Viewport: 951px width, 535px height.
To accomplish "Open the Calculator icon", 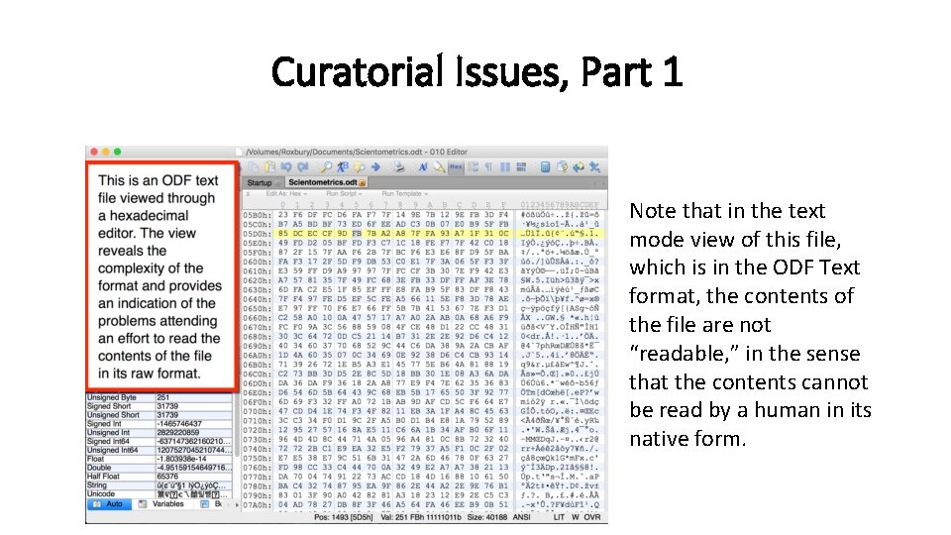I will click(x=545, y=166).
